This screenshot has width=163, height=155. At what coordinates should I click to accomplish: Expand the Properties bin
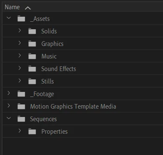point(20,131)
